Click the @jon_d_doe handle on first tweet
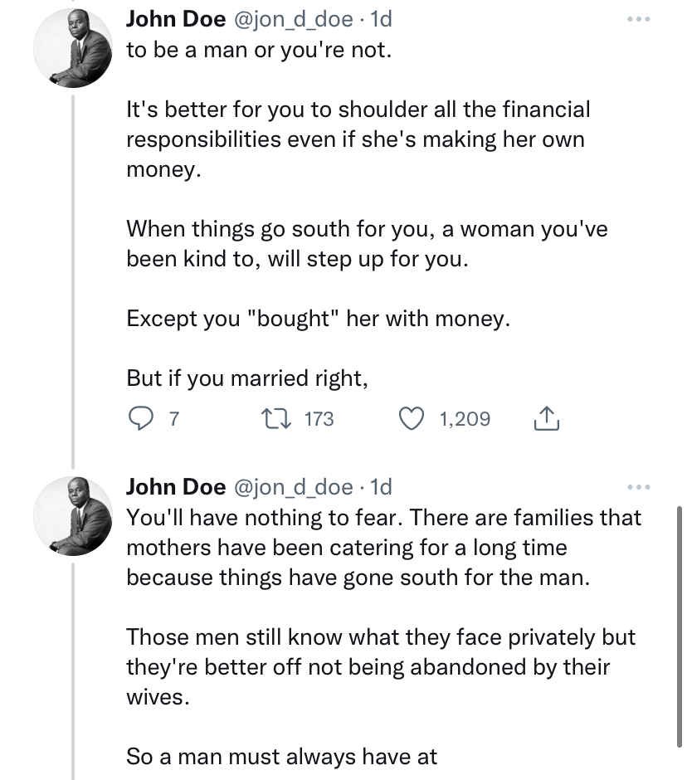Screen dimensions: 687x780 (x=296, y=18)
